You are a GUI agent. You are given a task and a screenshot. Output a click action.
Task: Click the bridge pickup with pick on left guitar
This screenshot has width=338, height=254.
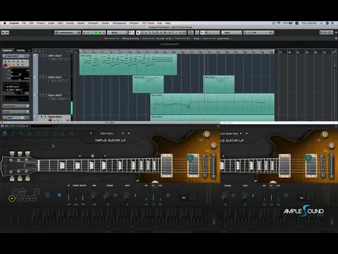(193, 166)
